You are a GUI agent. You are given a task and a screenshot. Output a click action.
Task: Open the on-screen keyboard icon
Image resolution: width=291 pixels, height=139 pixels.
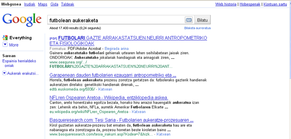(189, 20)
